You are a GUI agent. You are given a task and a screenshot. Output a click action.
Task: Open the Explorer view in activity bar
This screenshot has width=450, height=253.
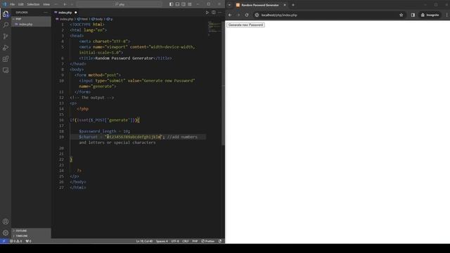click(x=6, y=14)
